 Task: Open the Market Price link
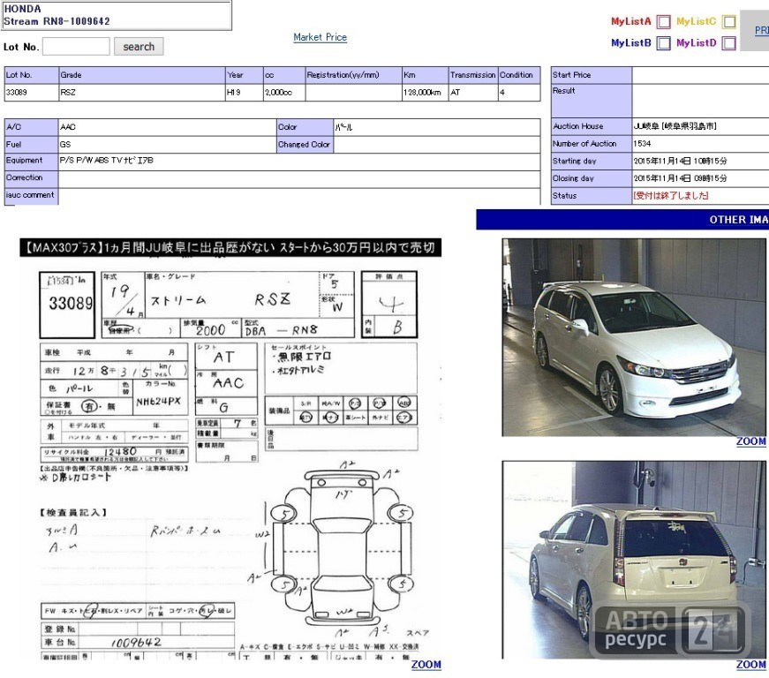pos(320,37)
